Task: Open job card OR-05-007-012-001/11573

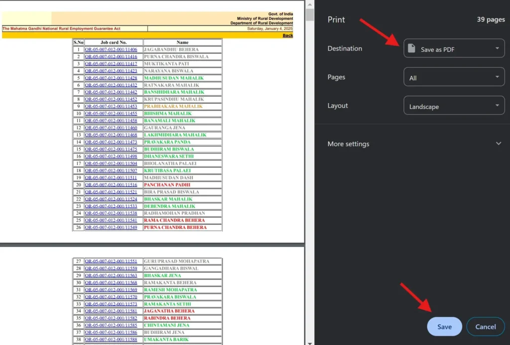Action: (111, 304)
